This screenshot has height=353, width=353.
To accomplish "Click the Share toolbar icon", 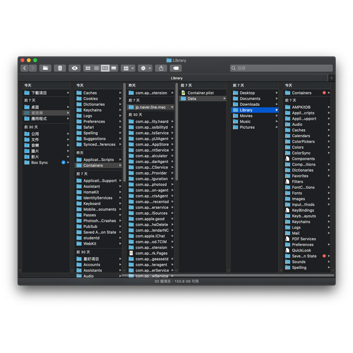I will tap(161, 68).
